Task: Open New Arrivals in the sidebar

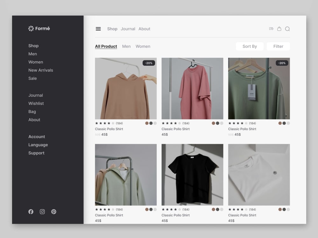Action: (41, 70)
